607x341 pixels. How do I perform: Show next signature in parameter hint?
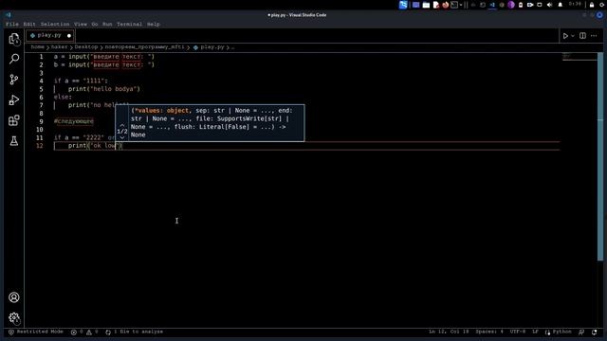tap(122, 137)
